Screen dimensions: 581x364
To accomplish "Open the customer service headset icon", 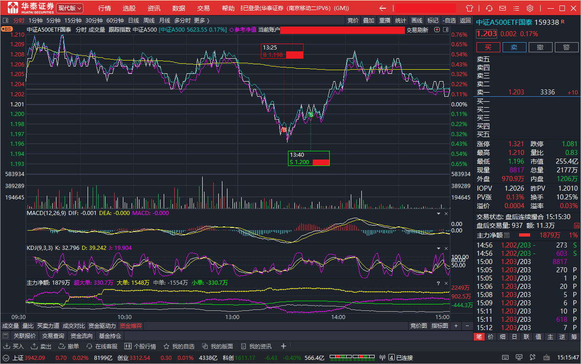I will pyautogui.click(x=489, y=8).
